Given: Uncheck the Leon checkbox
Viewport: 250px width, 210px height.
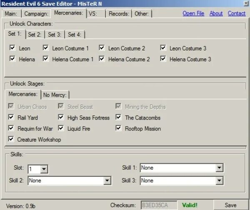Looking at the screenshot, I should click(12, 47).
